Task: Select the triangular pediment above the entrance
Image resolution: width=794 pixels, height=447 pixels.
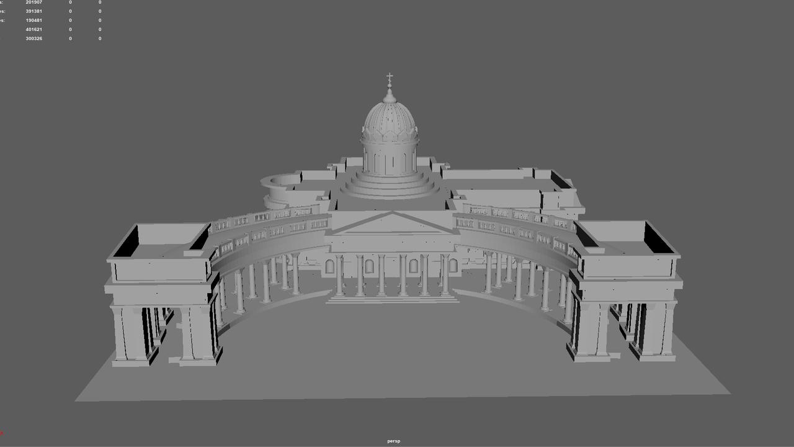Action: tap(391, 223)
